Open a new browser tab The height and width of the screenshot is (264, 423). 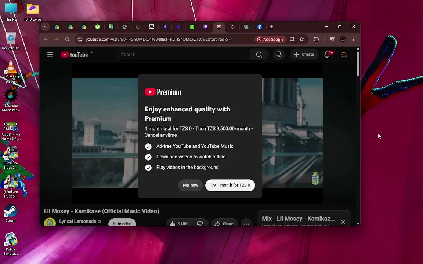(271, 27)
